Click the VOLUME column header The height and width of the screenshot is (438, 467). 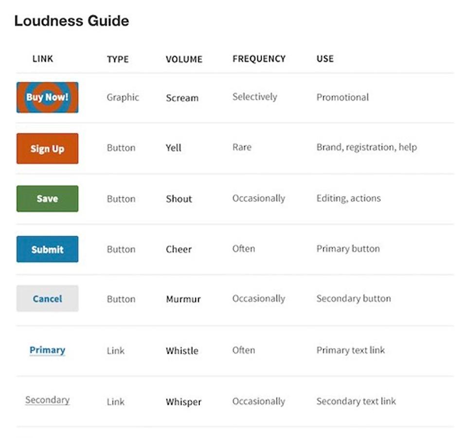(x=184, y=59)
